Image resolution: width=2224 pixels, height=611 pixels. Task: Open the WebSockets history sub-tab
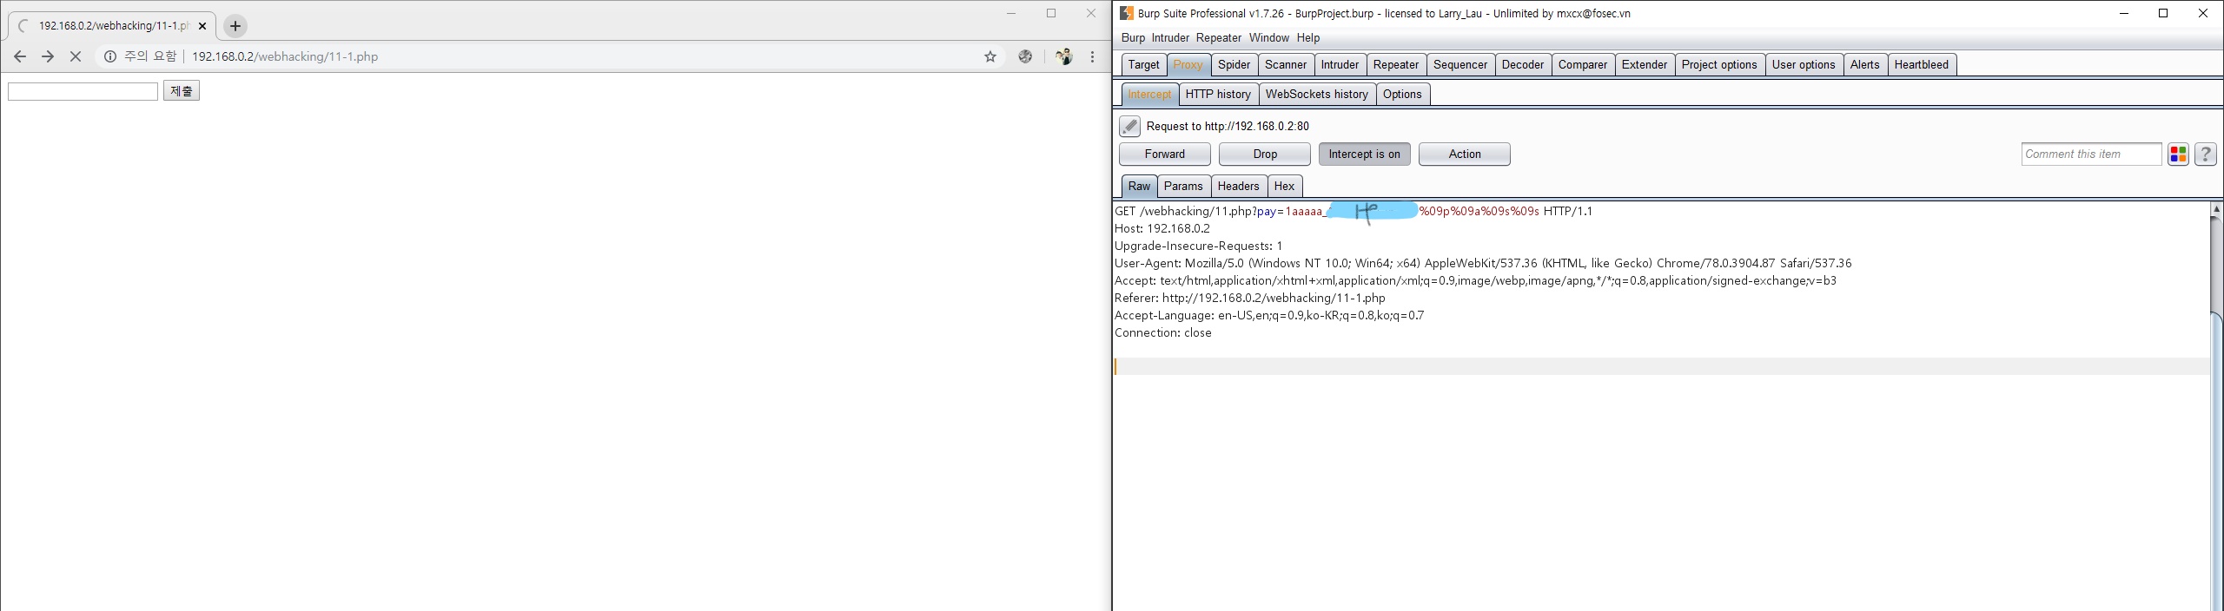pyautogui.click(x=1316, y=95)
